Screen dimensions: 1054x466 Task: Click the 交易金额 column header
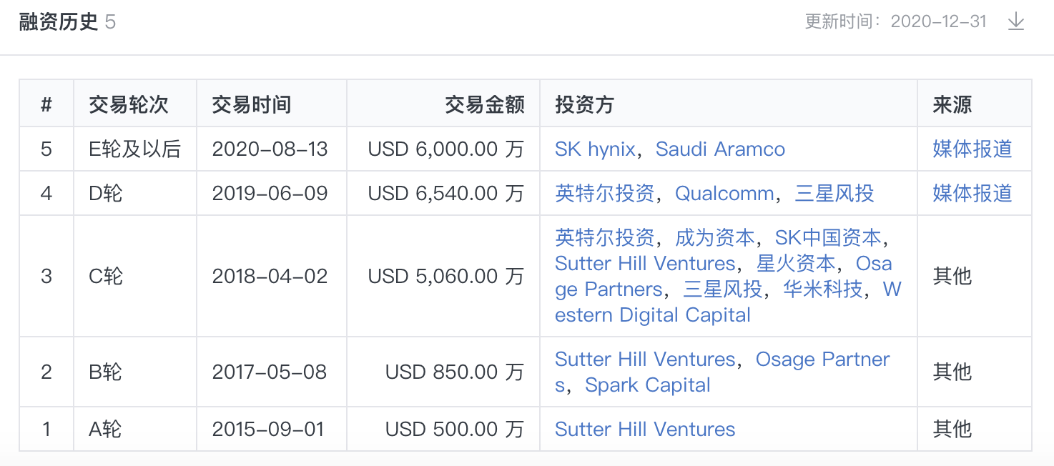[x=484, y=105]
